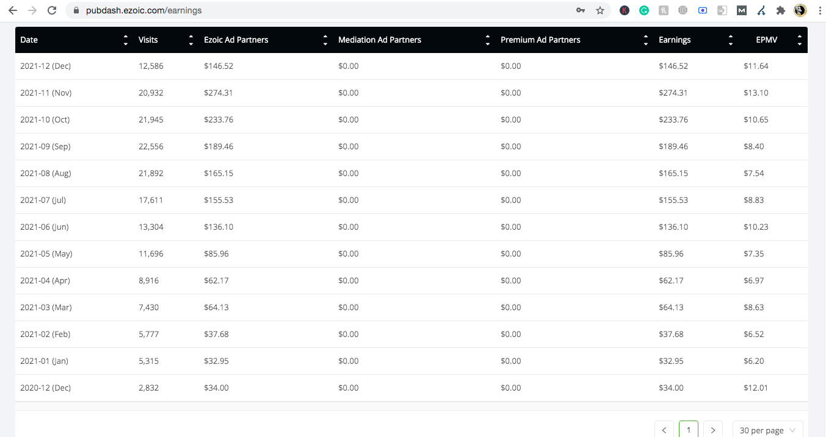The image size is (826, 437).
Task: Bookmark this page with the star
Action: (600, 10)
